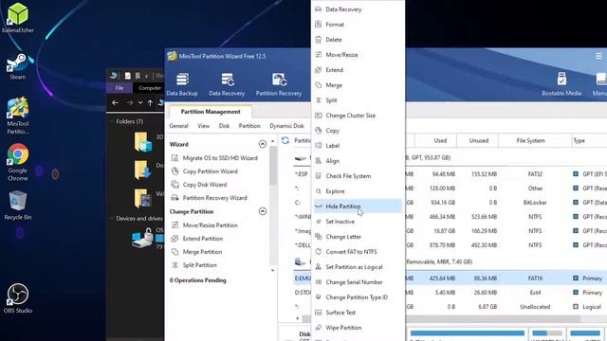Choose Move/Resize from context menu
607x341 pixels.
coord(358,55)
